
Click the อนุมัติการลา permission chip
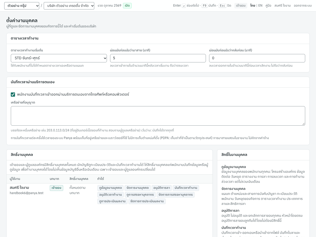(x=162, y=188)
